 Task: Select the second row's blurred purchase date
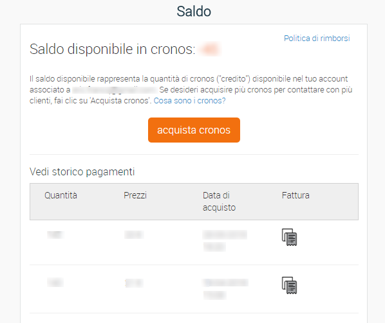[x=225, y=289]
